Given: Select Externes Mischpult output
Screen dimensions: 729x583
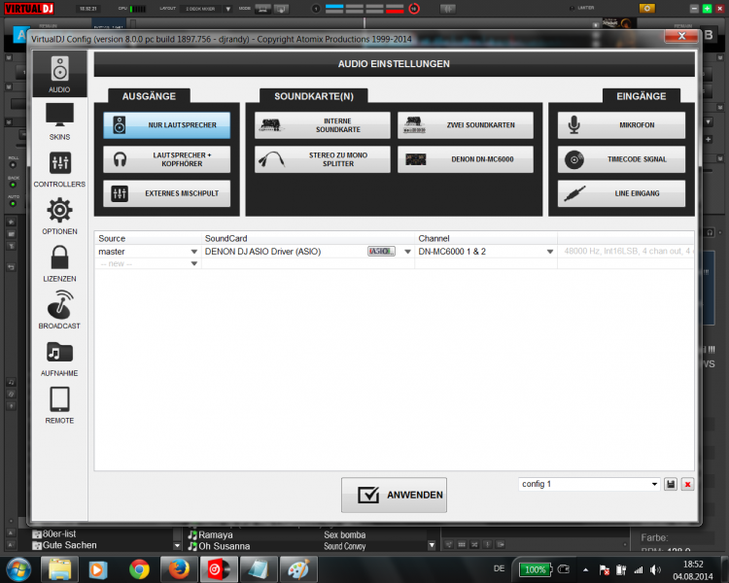Looking at the screenshot, I should coord(166,193).
